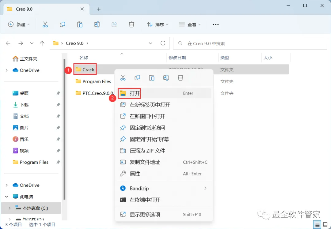Click the Rename icon in the toolbar
Image resolution: width=331 pixels, height=229 pixels.
[97, 24]
